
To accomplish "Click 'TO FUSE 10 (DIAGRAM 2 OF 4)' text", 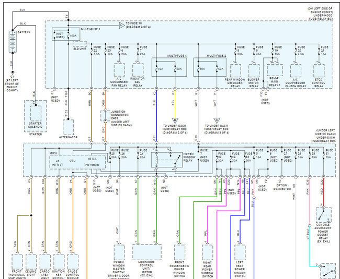I will (x=138, y=25).
